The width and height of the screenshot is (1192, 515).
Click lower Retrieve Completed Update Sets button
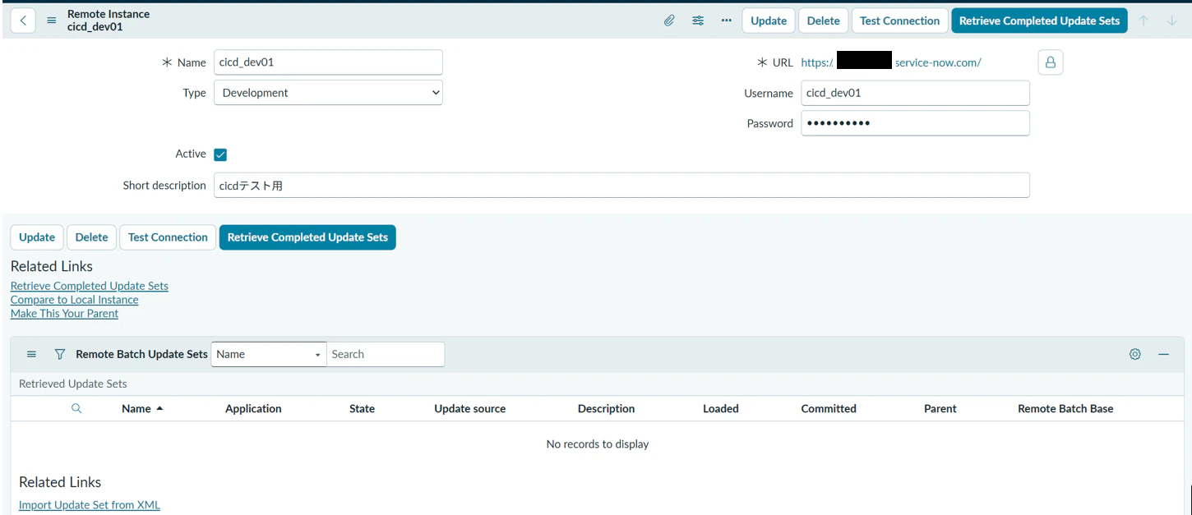(x=307, y=237)
